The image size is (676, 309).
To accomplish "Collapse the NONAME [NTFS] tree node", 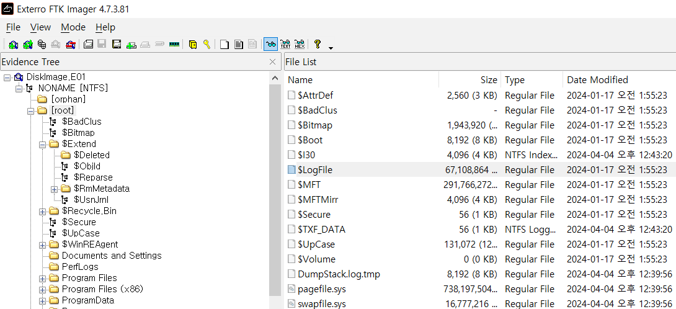I will (19, 89).
